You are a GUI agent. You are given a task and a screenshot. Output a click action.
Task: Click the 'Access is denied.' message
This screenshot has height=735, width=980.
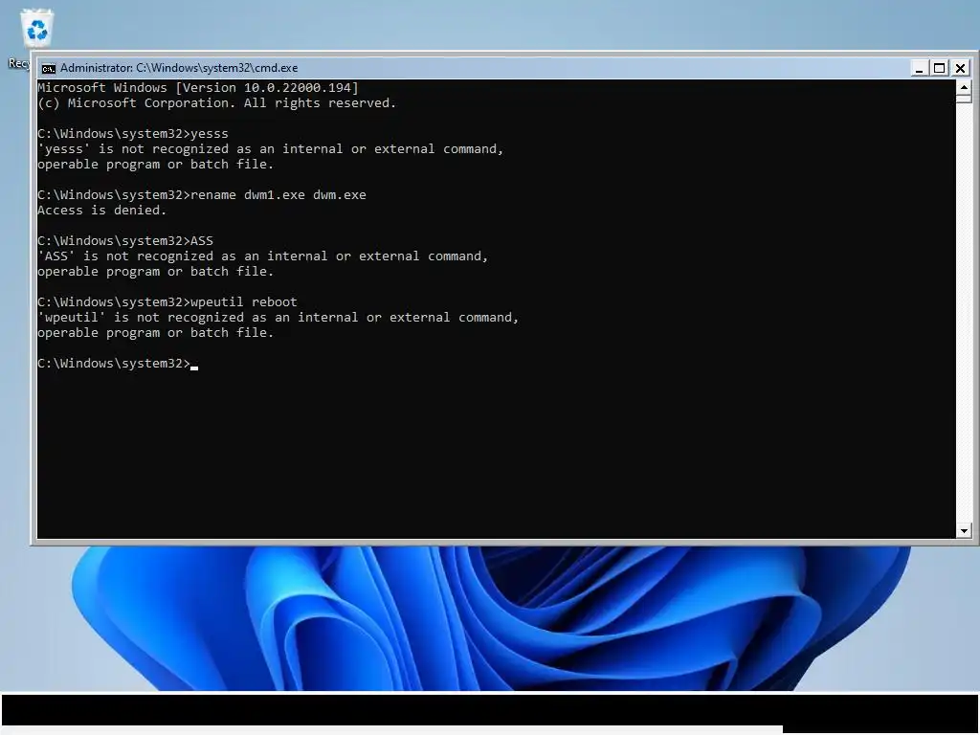point(101,210)
